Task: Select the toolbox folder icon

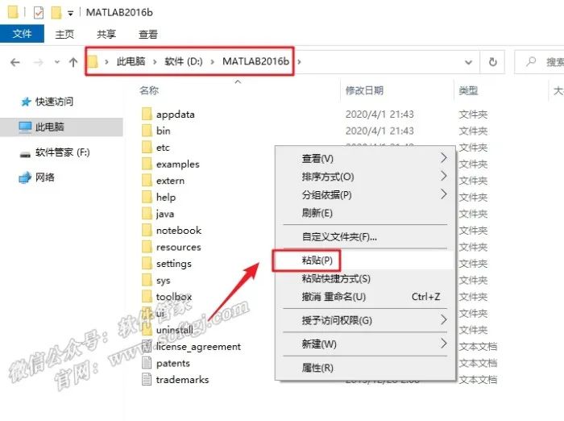Action: (147, 296)
